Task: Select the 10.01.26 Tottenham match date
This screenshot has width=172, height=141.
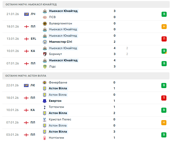Action: tap(13, 110)
